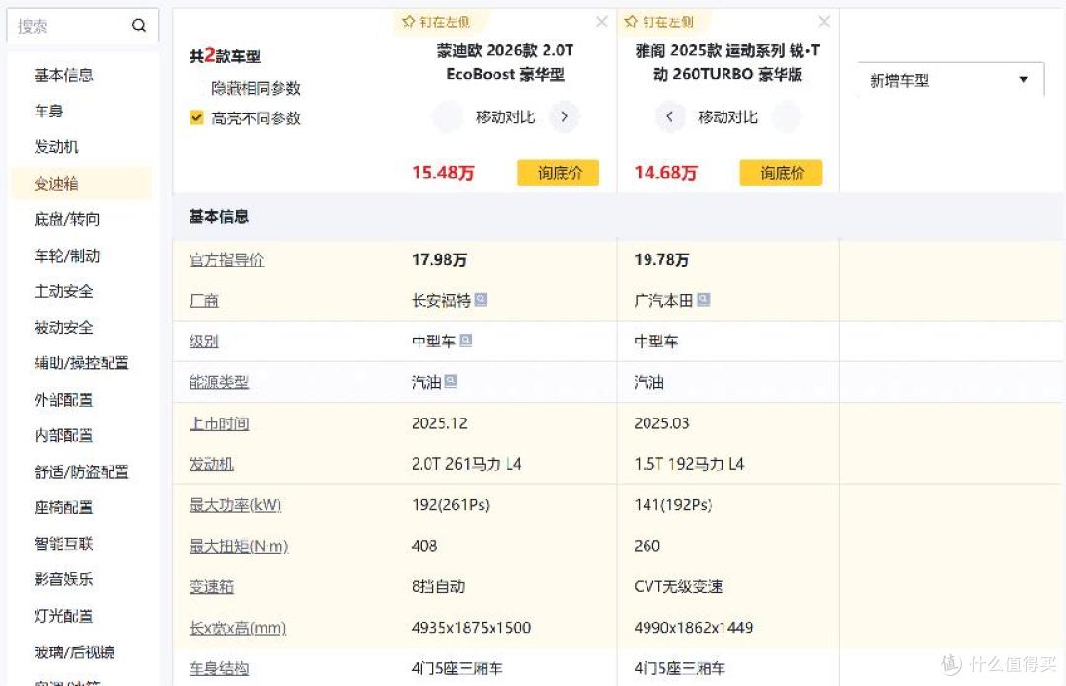
Task: Open the 变速箱 parameter link in table
Action: [211, 586]
